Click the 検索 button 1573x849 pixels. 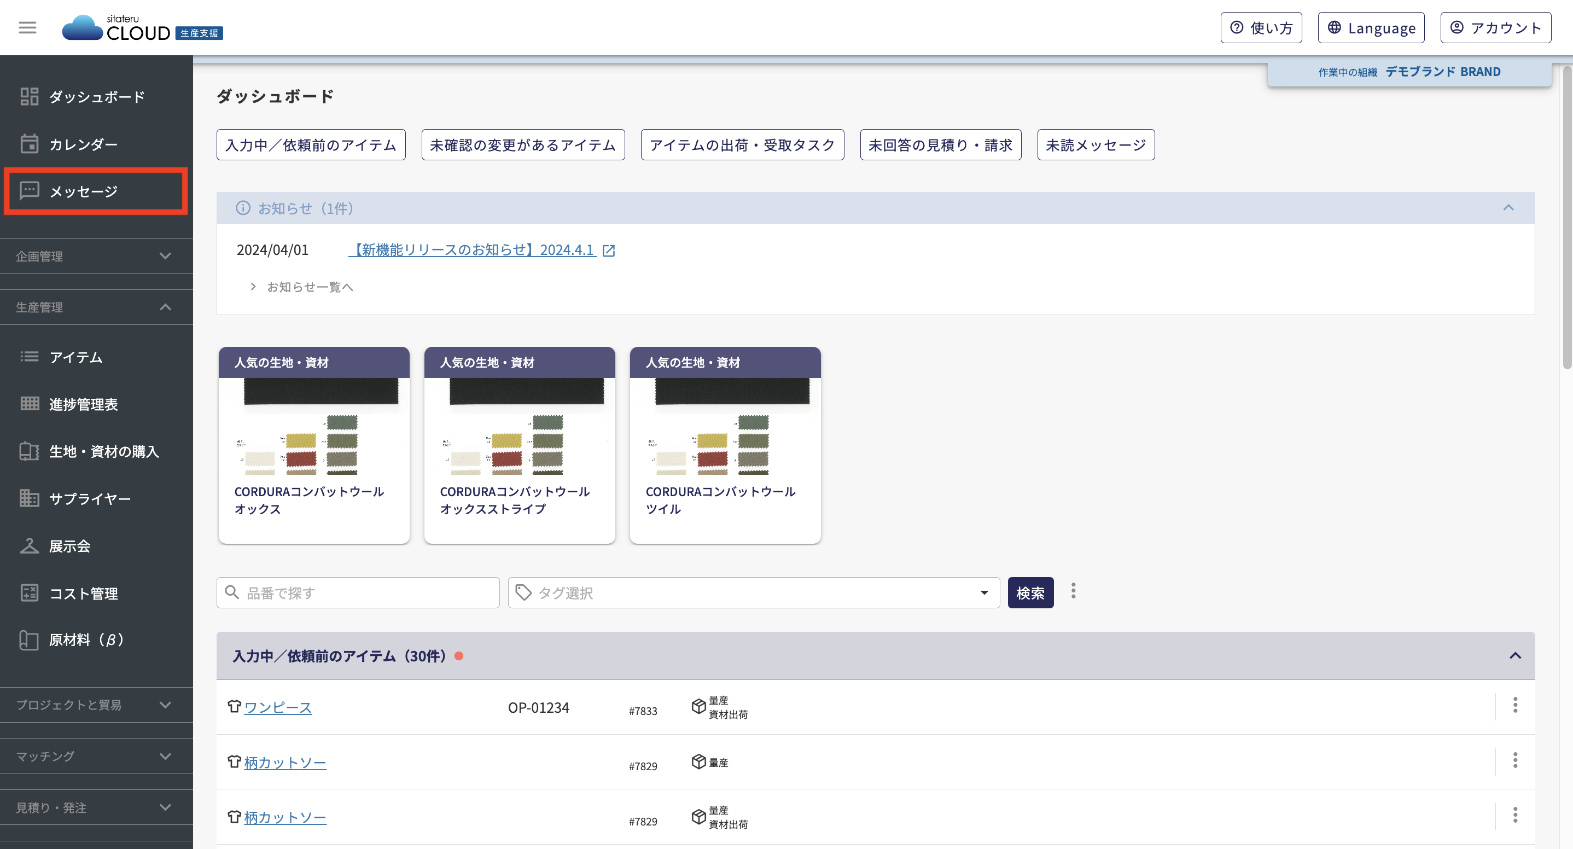pyautogui.click(x=1030, y=592)
